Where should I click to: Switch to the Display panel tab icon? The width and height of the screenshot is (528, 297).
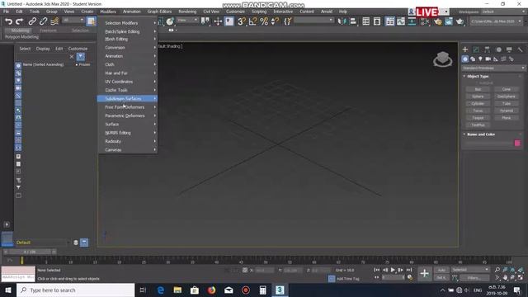(x=509, y=49)
